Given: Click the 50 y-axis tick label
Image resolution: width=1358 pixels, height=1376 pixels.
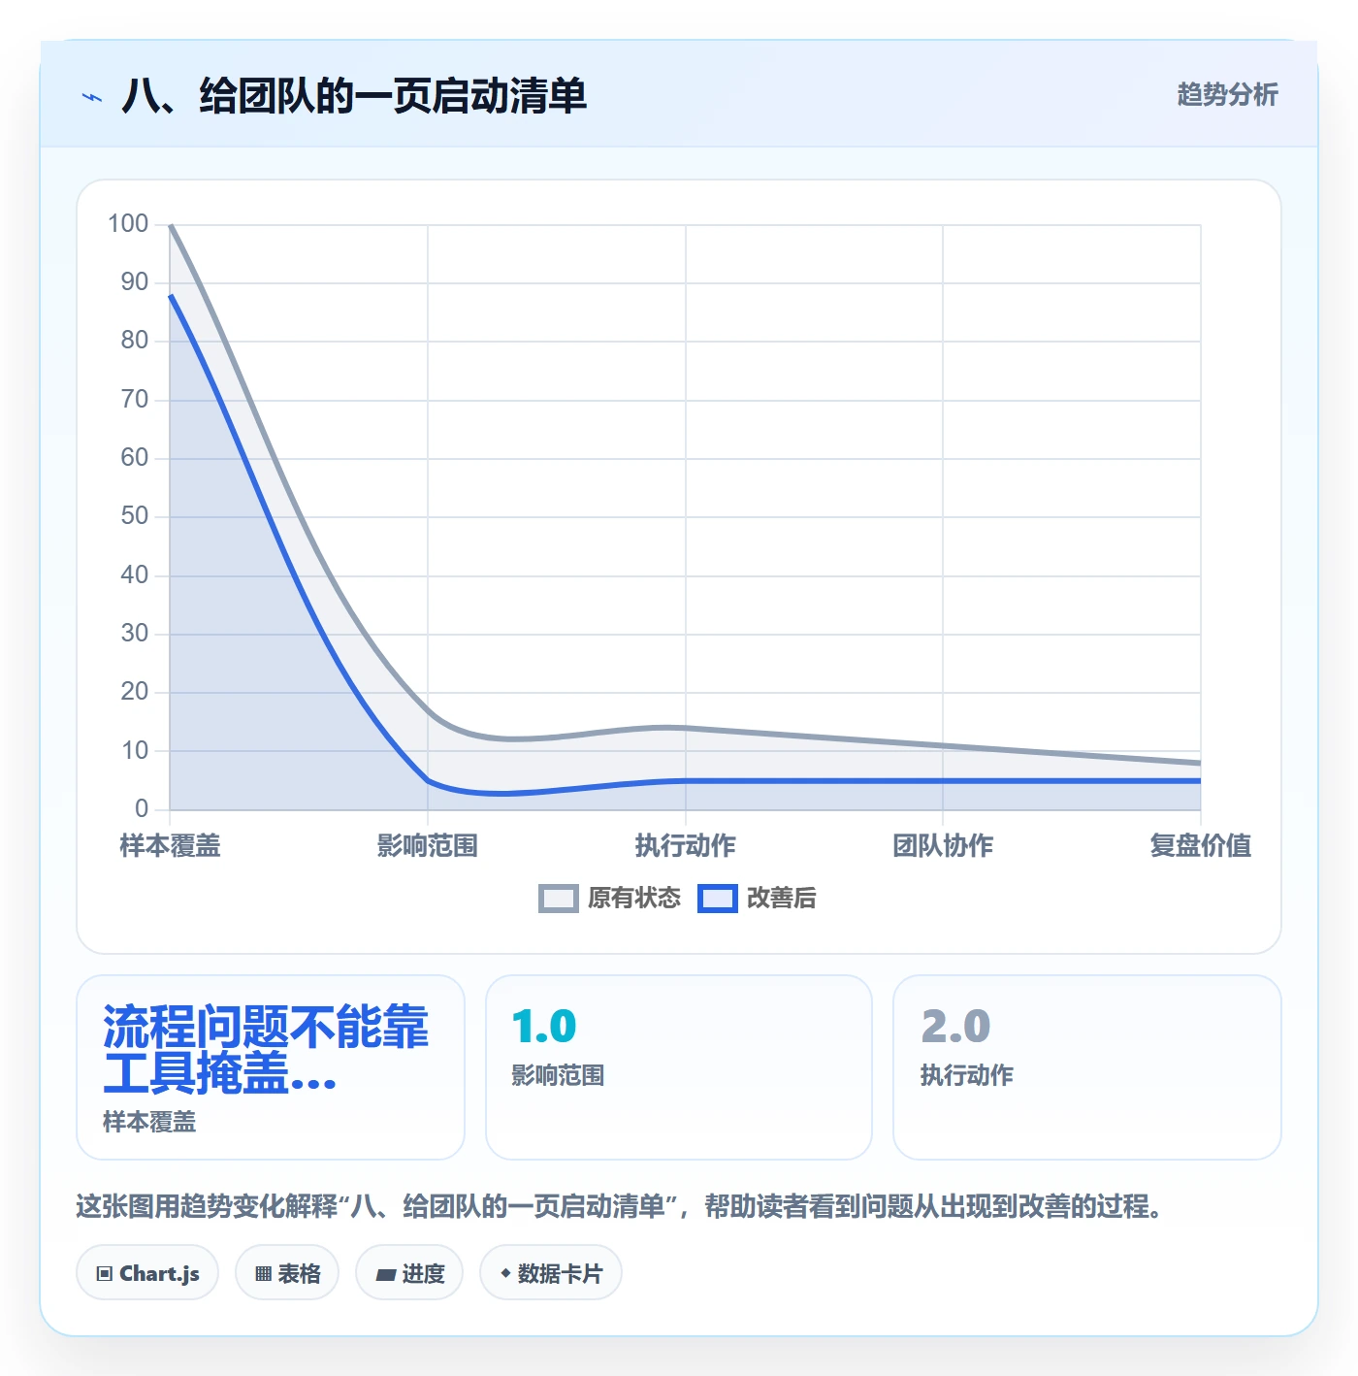Looking at the screenshot, I should click(x=135, y=516).
